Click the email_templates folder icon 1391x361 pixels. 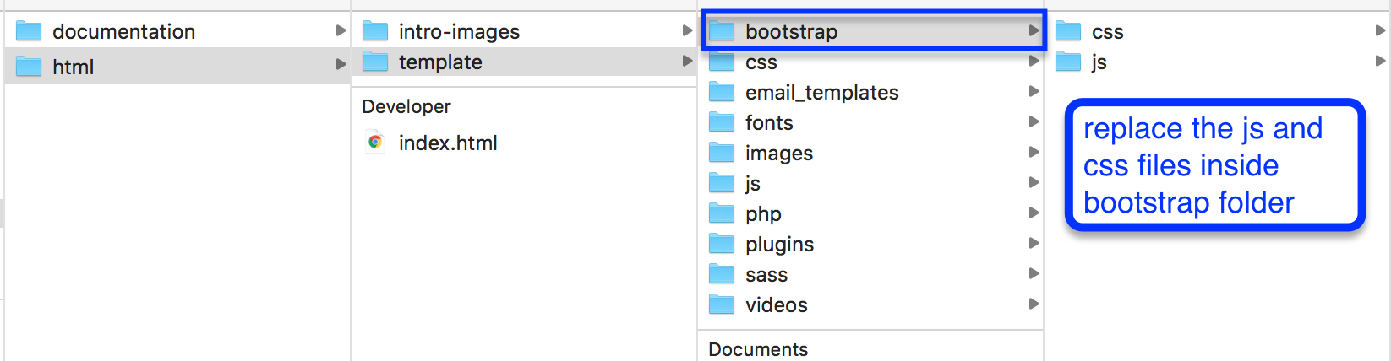coord(722,92)
